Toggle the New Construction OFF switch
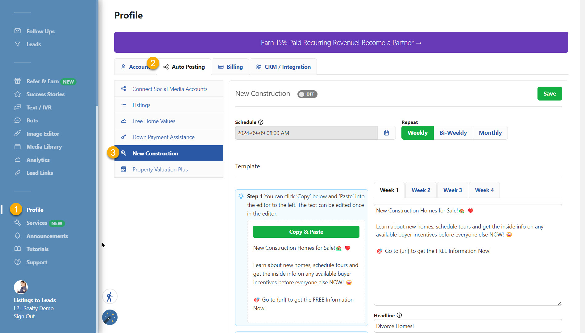This screenshot has height=333, width=585. point(307,94)
